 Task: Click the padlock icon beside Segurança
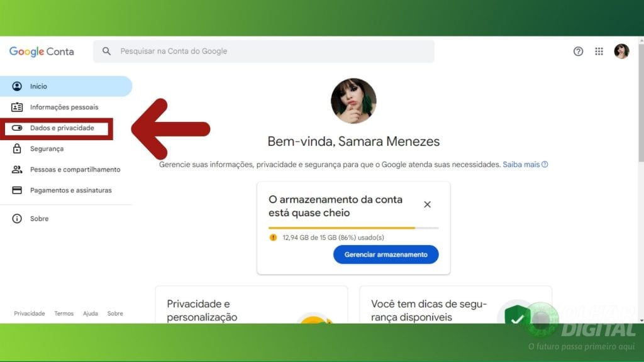coord(17,148)
